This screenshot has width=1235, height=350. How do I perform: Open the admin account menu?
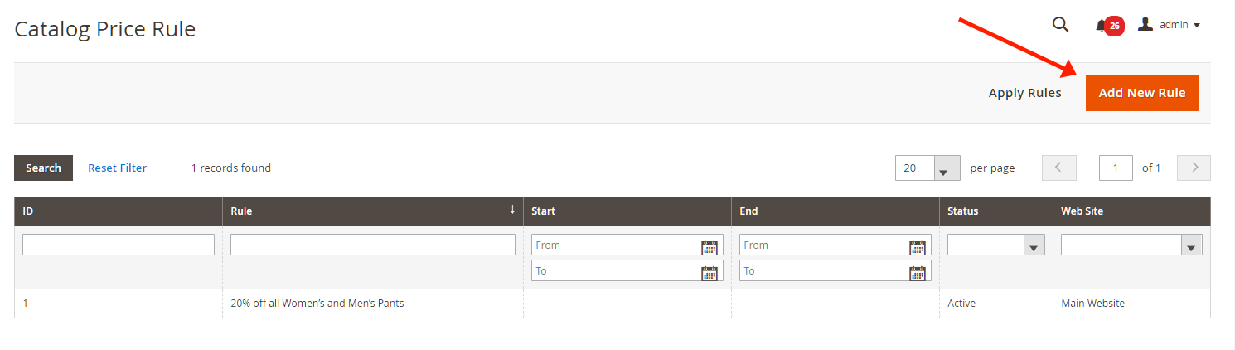[x=1170, y=25]
